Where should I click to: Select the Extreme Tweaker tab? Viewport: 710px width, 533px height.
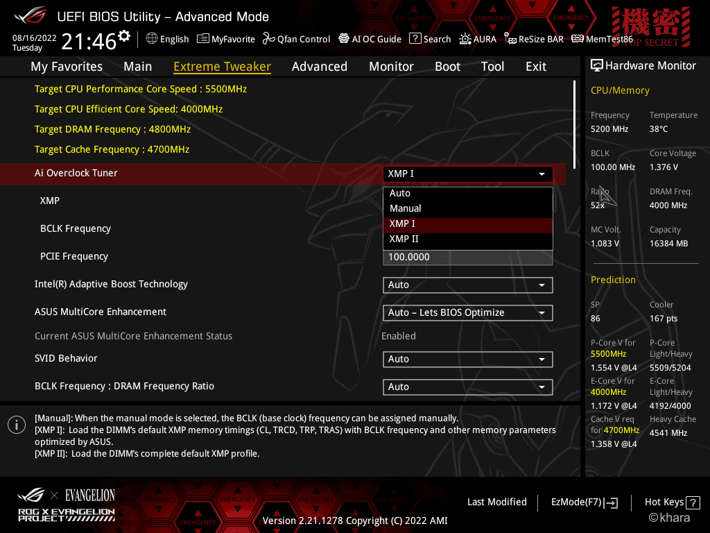point(223,67)
